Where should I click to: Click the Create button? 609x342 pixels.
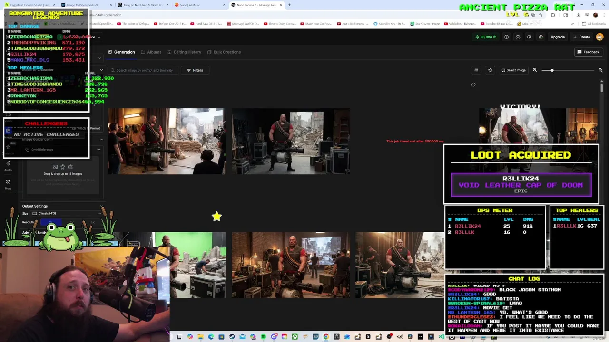pos(582,37)
